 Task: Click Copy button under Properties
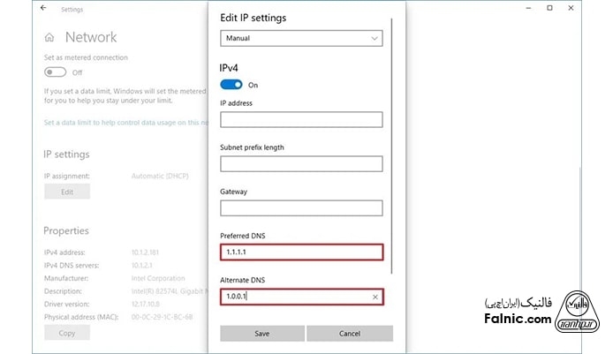coord(66,333)
